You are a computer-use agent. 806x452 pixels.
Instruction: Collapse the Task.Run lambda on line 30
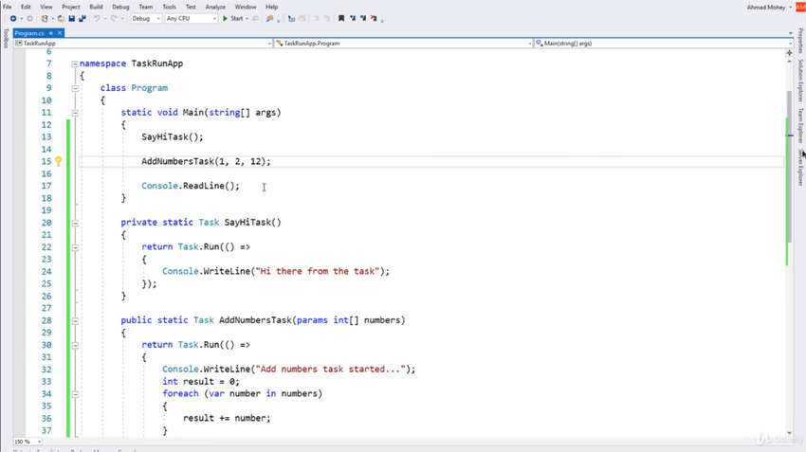75,345
